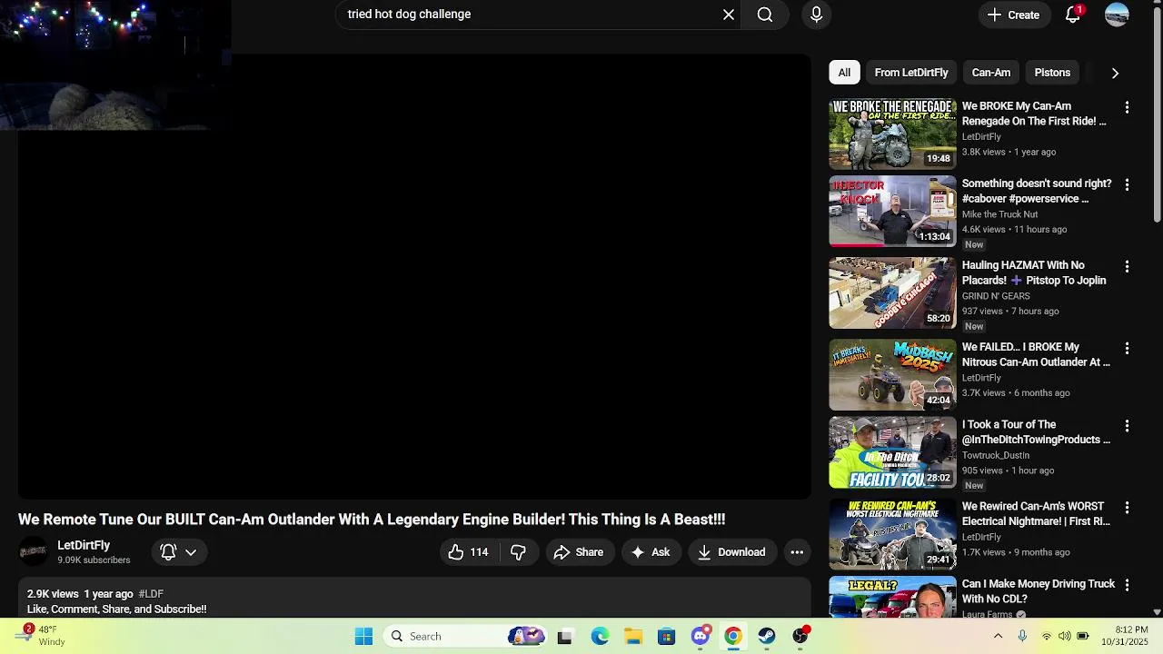This screenshot has height=654, width=1163.
Task: Visit the Towtruck_Dustin channel
Action: coord(995,455)
